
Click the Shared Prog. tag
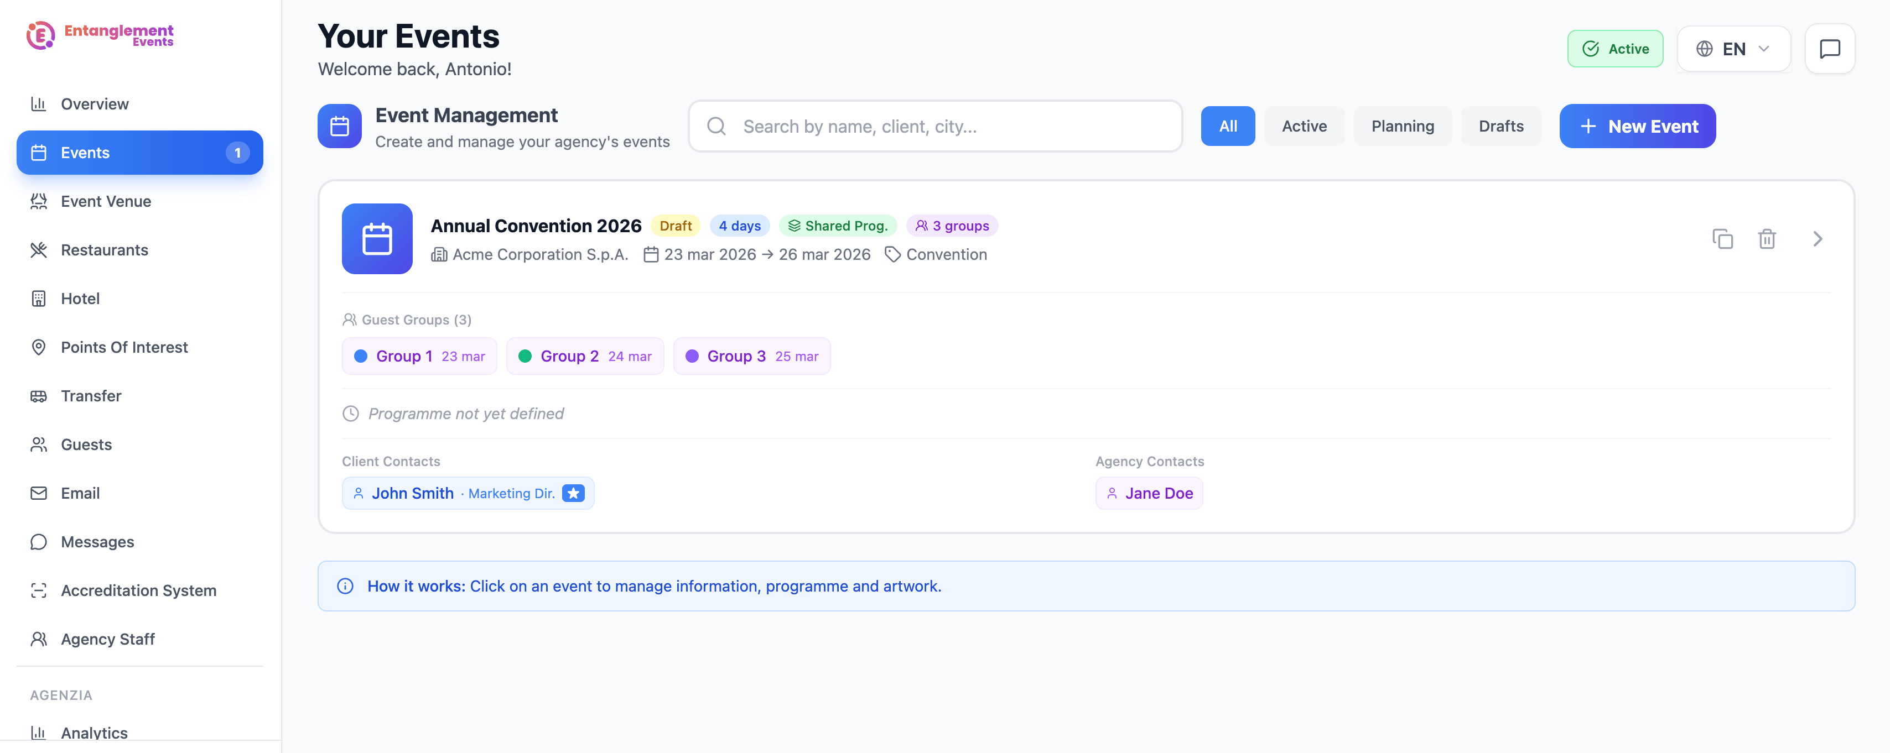[837, 226]
